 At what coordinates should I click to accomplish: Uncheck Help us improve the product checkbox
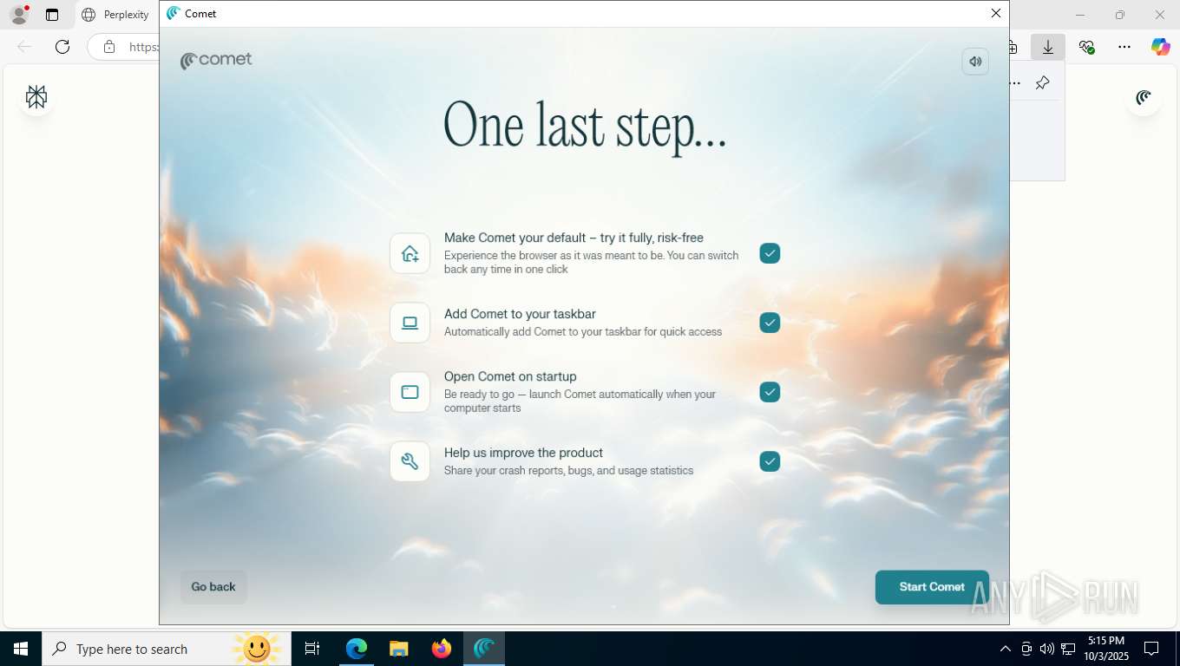point(770,461)
